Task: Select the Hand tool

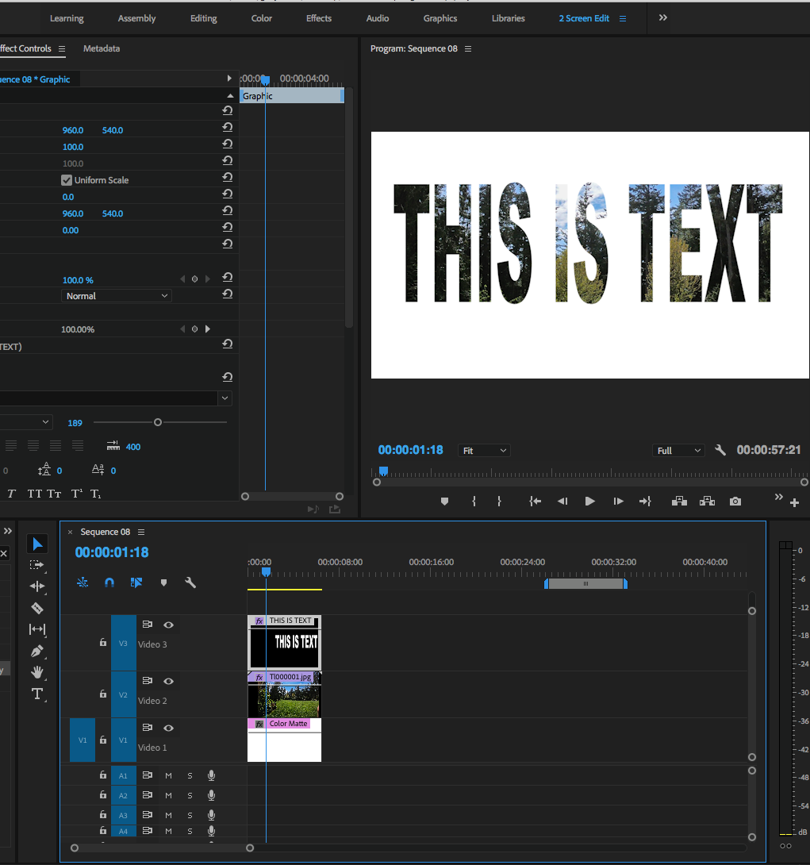Action: (37, 672)
